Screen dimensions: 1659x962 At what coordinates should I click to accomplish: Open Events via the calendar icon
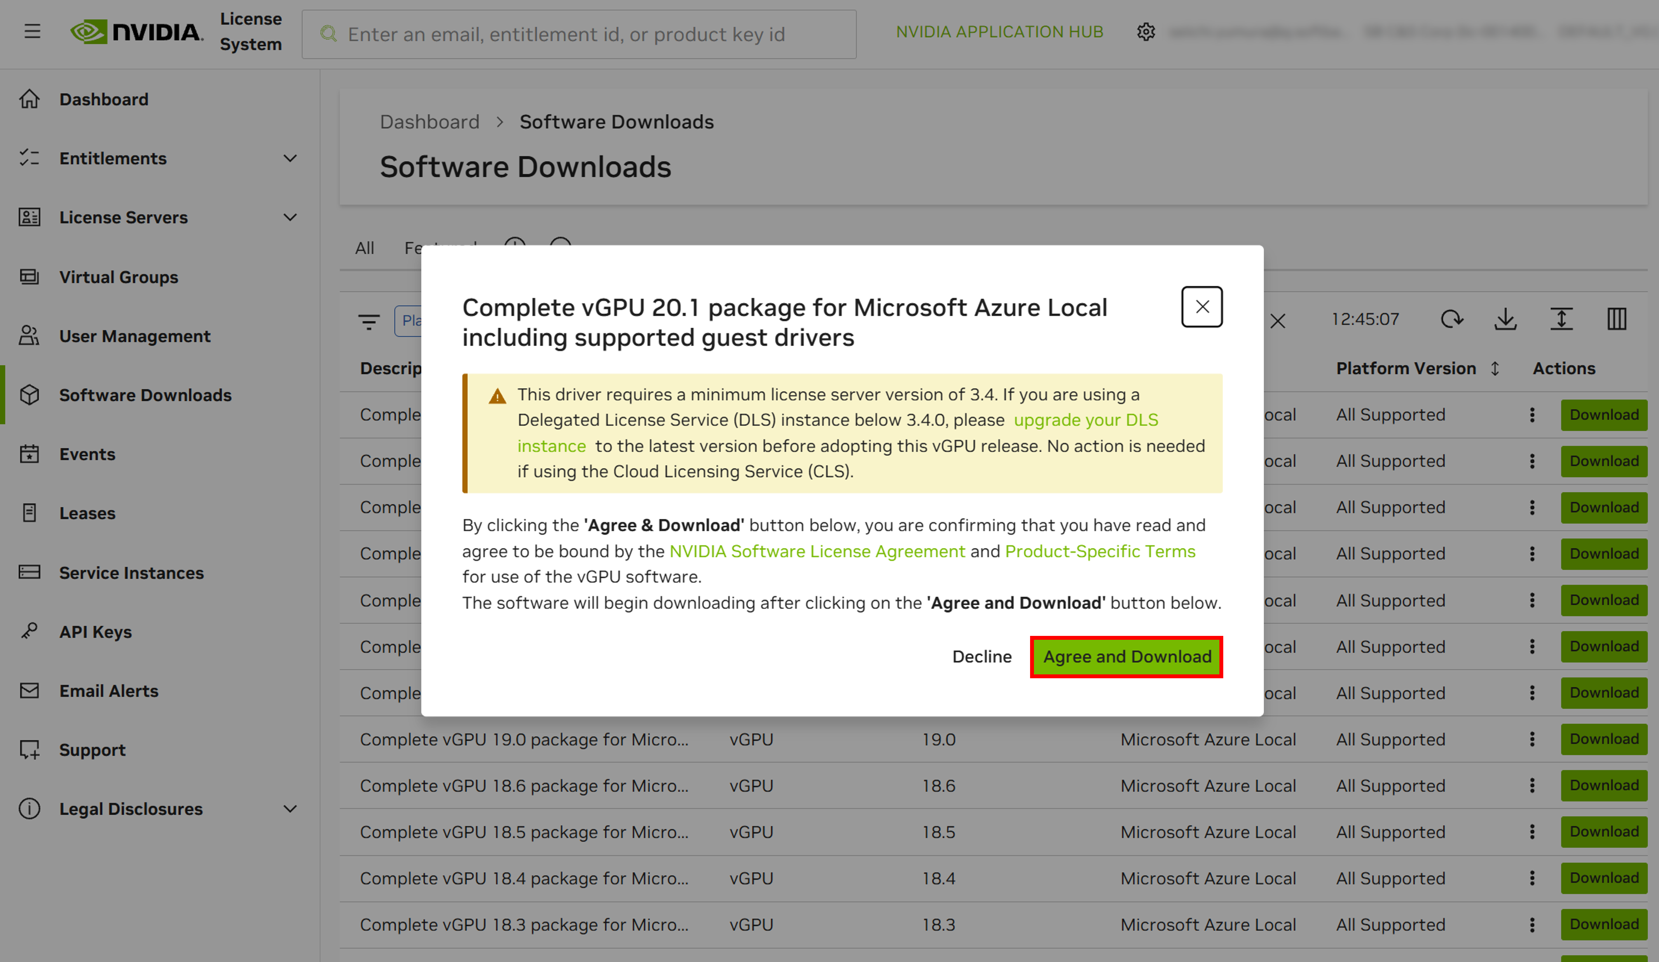29,454
